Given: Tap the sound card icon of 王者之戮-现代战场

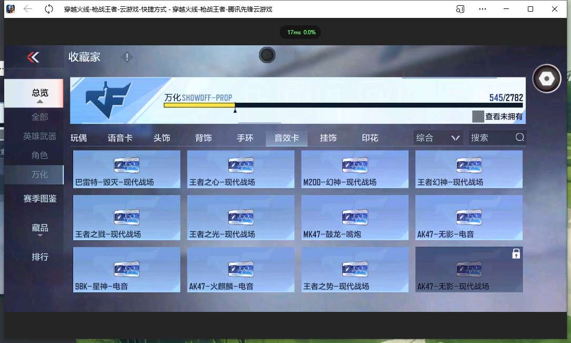Looking at the screenshot, I should [126, 217].
